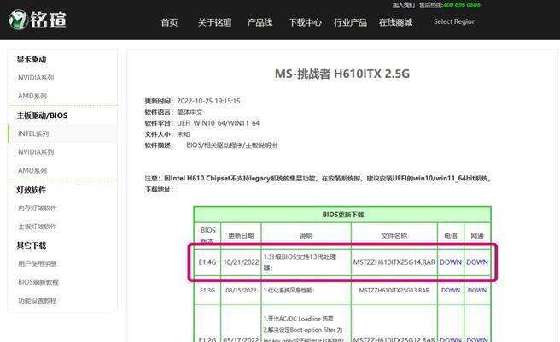Open the 在线商城 menu item
Image resolution: width=560 pixels, height=342 pixels.
click(x=396, y=22)
